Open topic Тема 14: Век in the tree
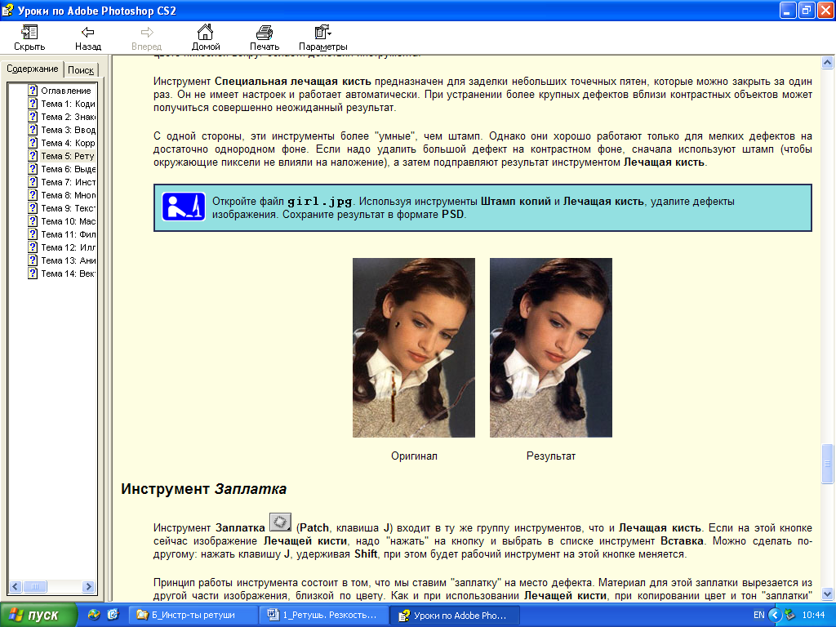Image resolution: width=836 pixels, height=627 pixels. 69,273
